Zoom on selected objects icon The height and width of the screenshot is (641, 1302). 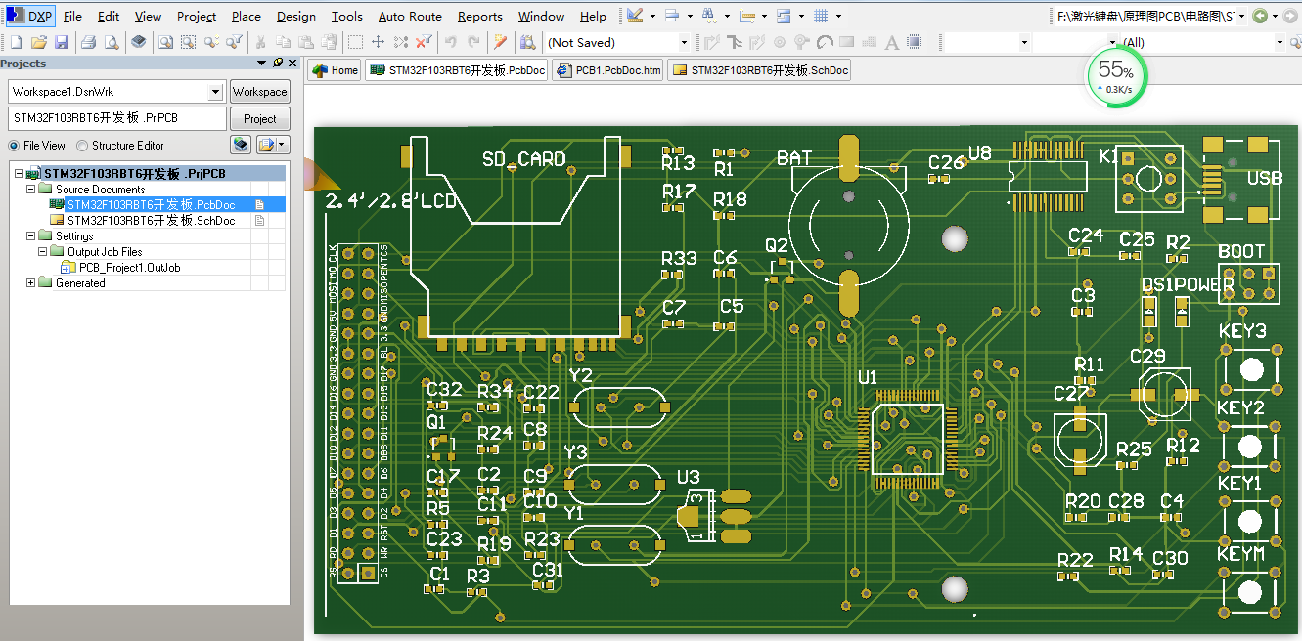point(211,42)
